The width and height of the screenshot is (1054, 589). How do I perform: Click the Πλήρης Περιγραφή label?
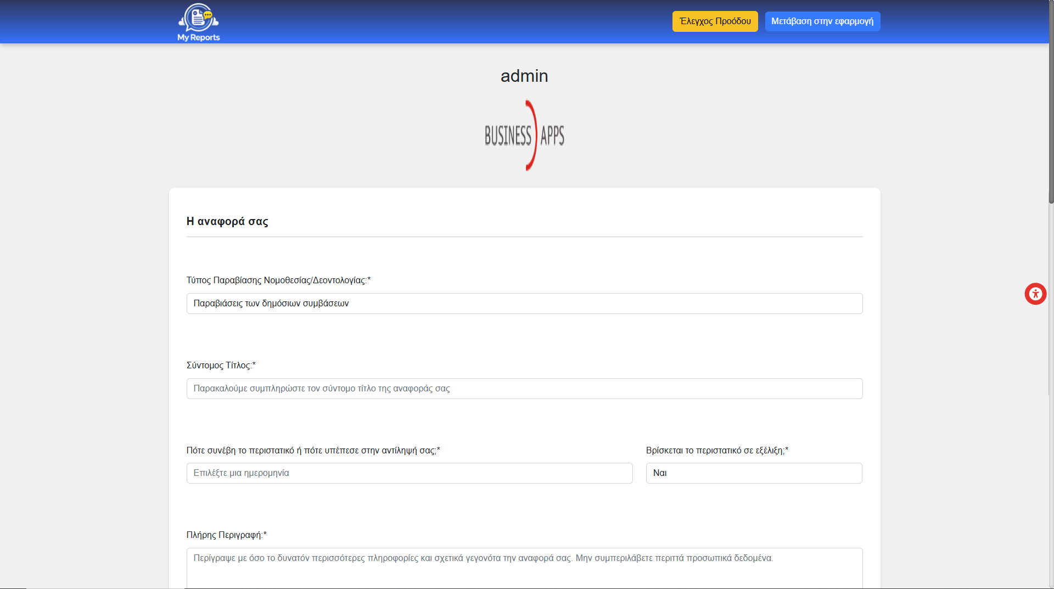click(226, 535)
